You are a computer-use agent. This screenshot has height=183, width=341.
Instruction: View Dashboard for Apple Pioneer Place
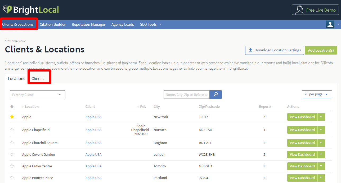pyautogui.click(x=302, y=178)
